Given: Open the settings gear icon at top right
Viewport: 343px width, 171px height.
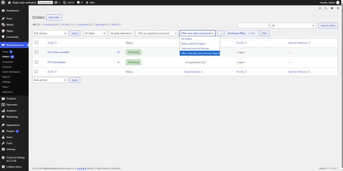Looking at the screenshot, I should [x=332, y=8].
